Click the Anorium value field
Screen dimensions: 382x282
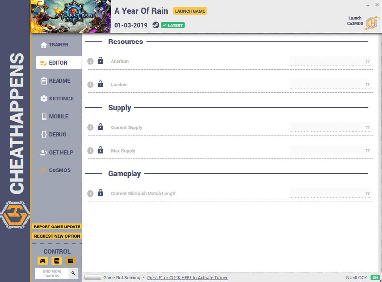(x=331, y=61)
